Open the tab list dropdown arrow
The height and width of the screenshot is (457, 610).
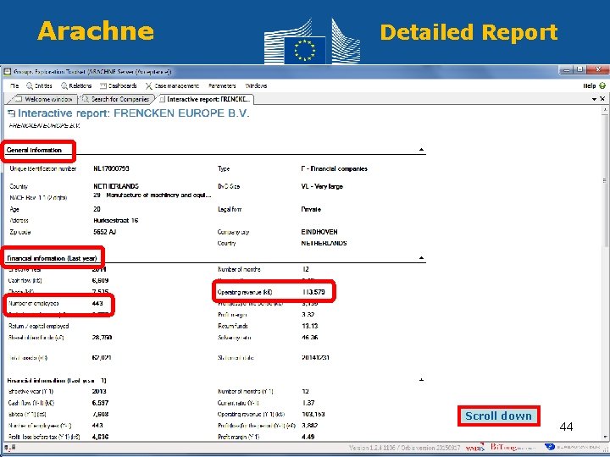(594, 100)
